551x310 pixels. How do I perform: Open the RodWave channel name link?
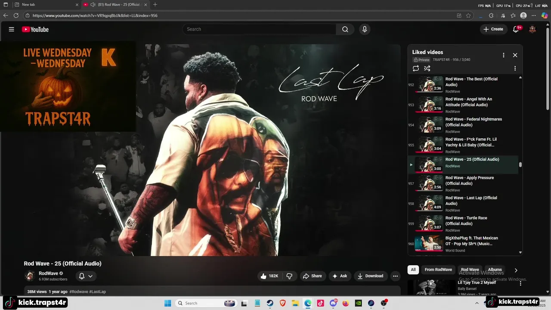coord(48,273)
